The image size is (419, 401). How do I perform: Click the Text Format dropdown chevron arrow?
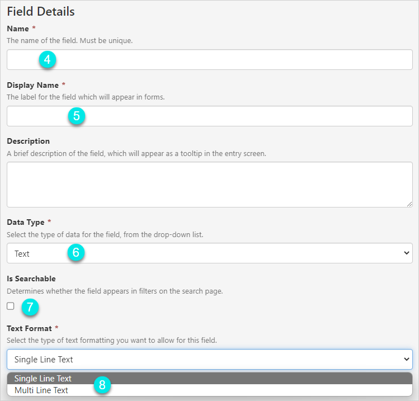[406, 359]
